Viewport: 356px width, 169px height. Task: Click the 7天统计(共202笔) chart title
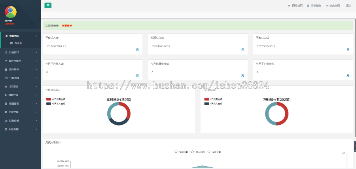coord(277,99)
